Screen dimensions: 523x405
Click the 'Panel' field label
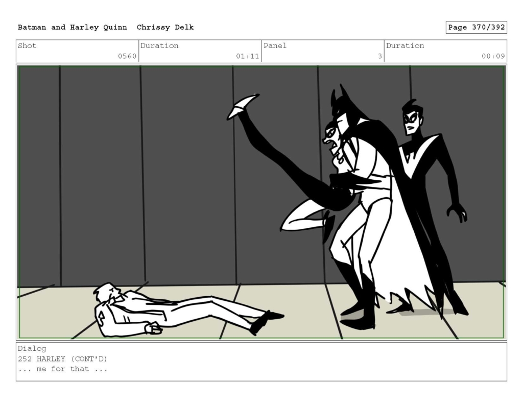pyautogui.click(x=275, y=45)
